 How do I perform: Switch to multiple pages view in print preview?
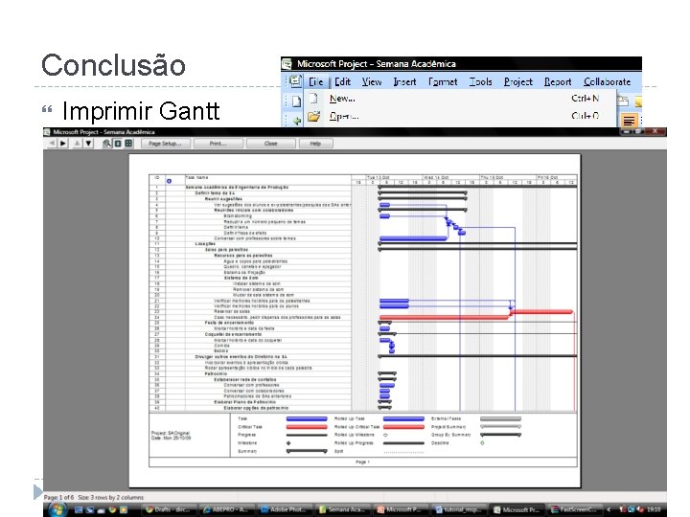[x=128, y=144]
